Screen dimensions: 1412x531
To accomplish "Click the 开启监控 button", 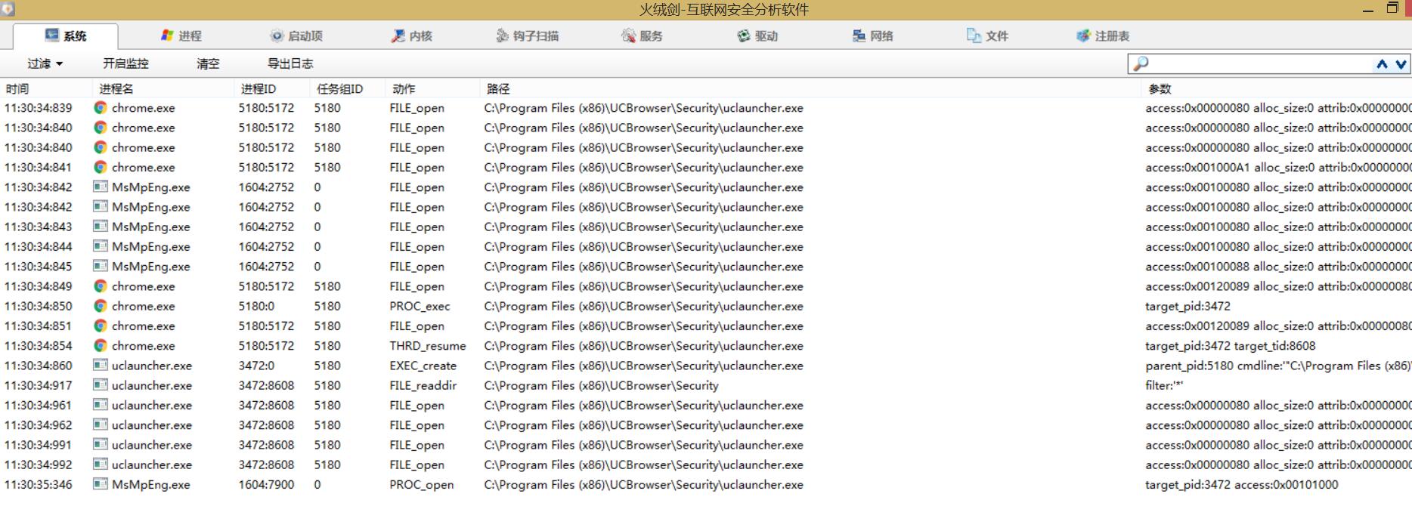I will coord(125,63).
